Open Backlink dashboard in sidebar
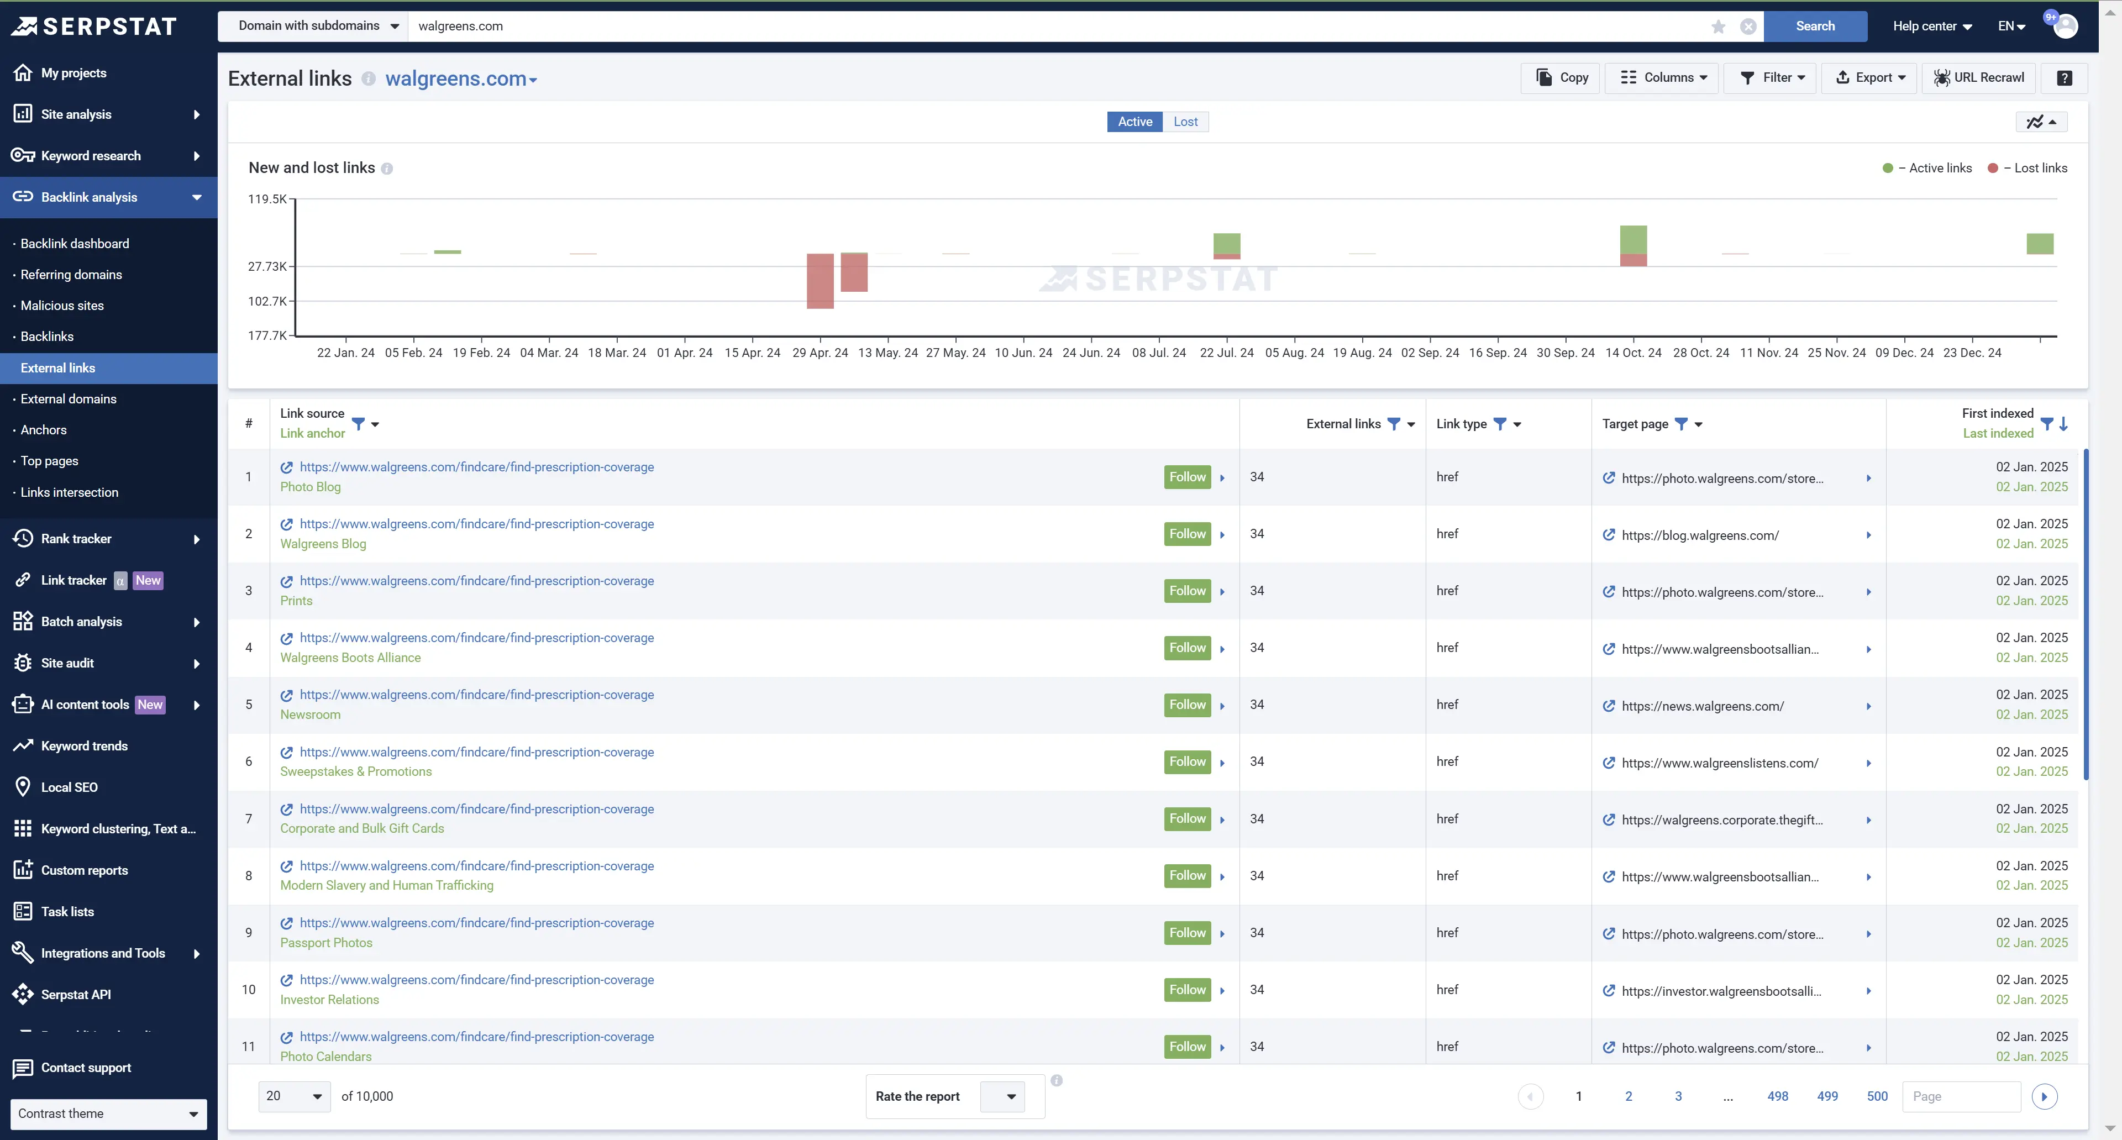This screenshot has width=2122, height=1140. 74,244
